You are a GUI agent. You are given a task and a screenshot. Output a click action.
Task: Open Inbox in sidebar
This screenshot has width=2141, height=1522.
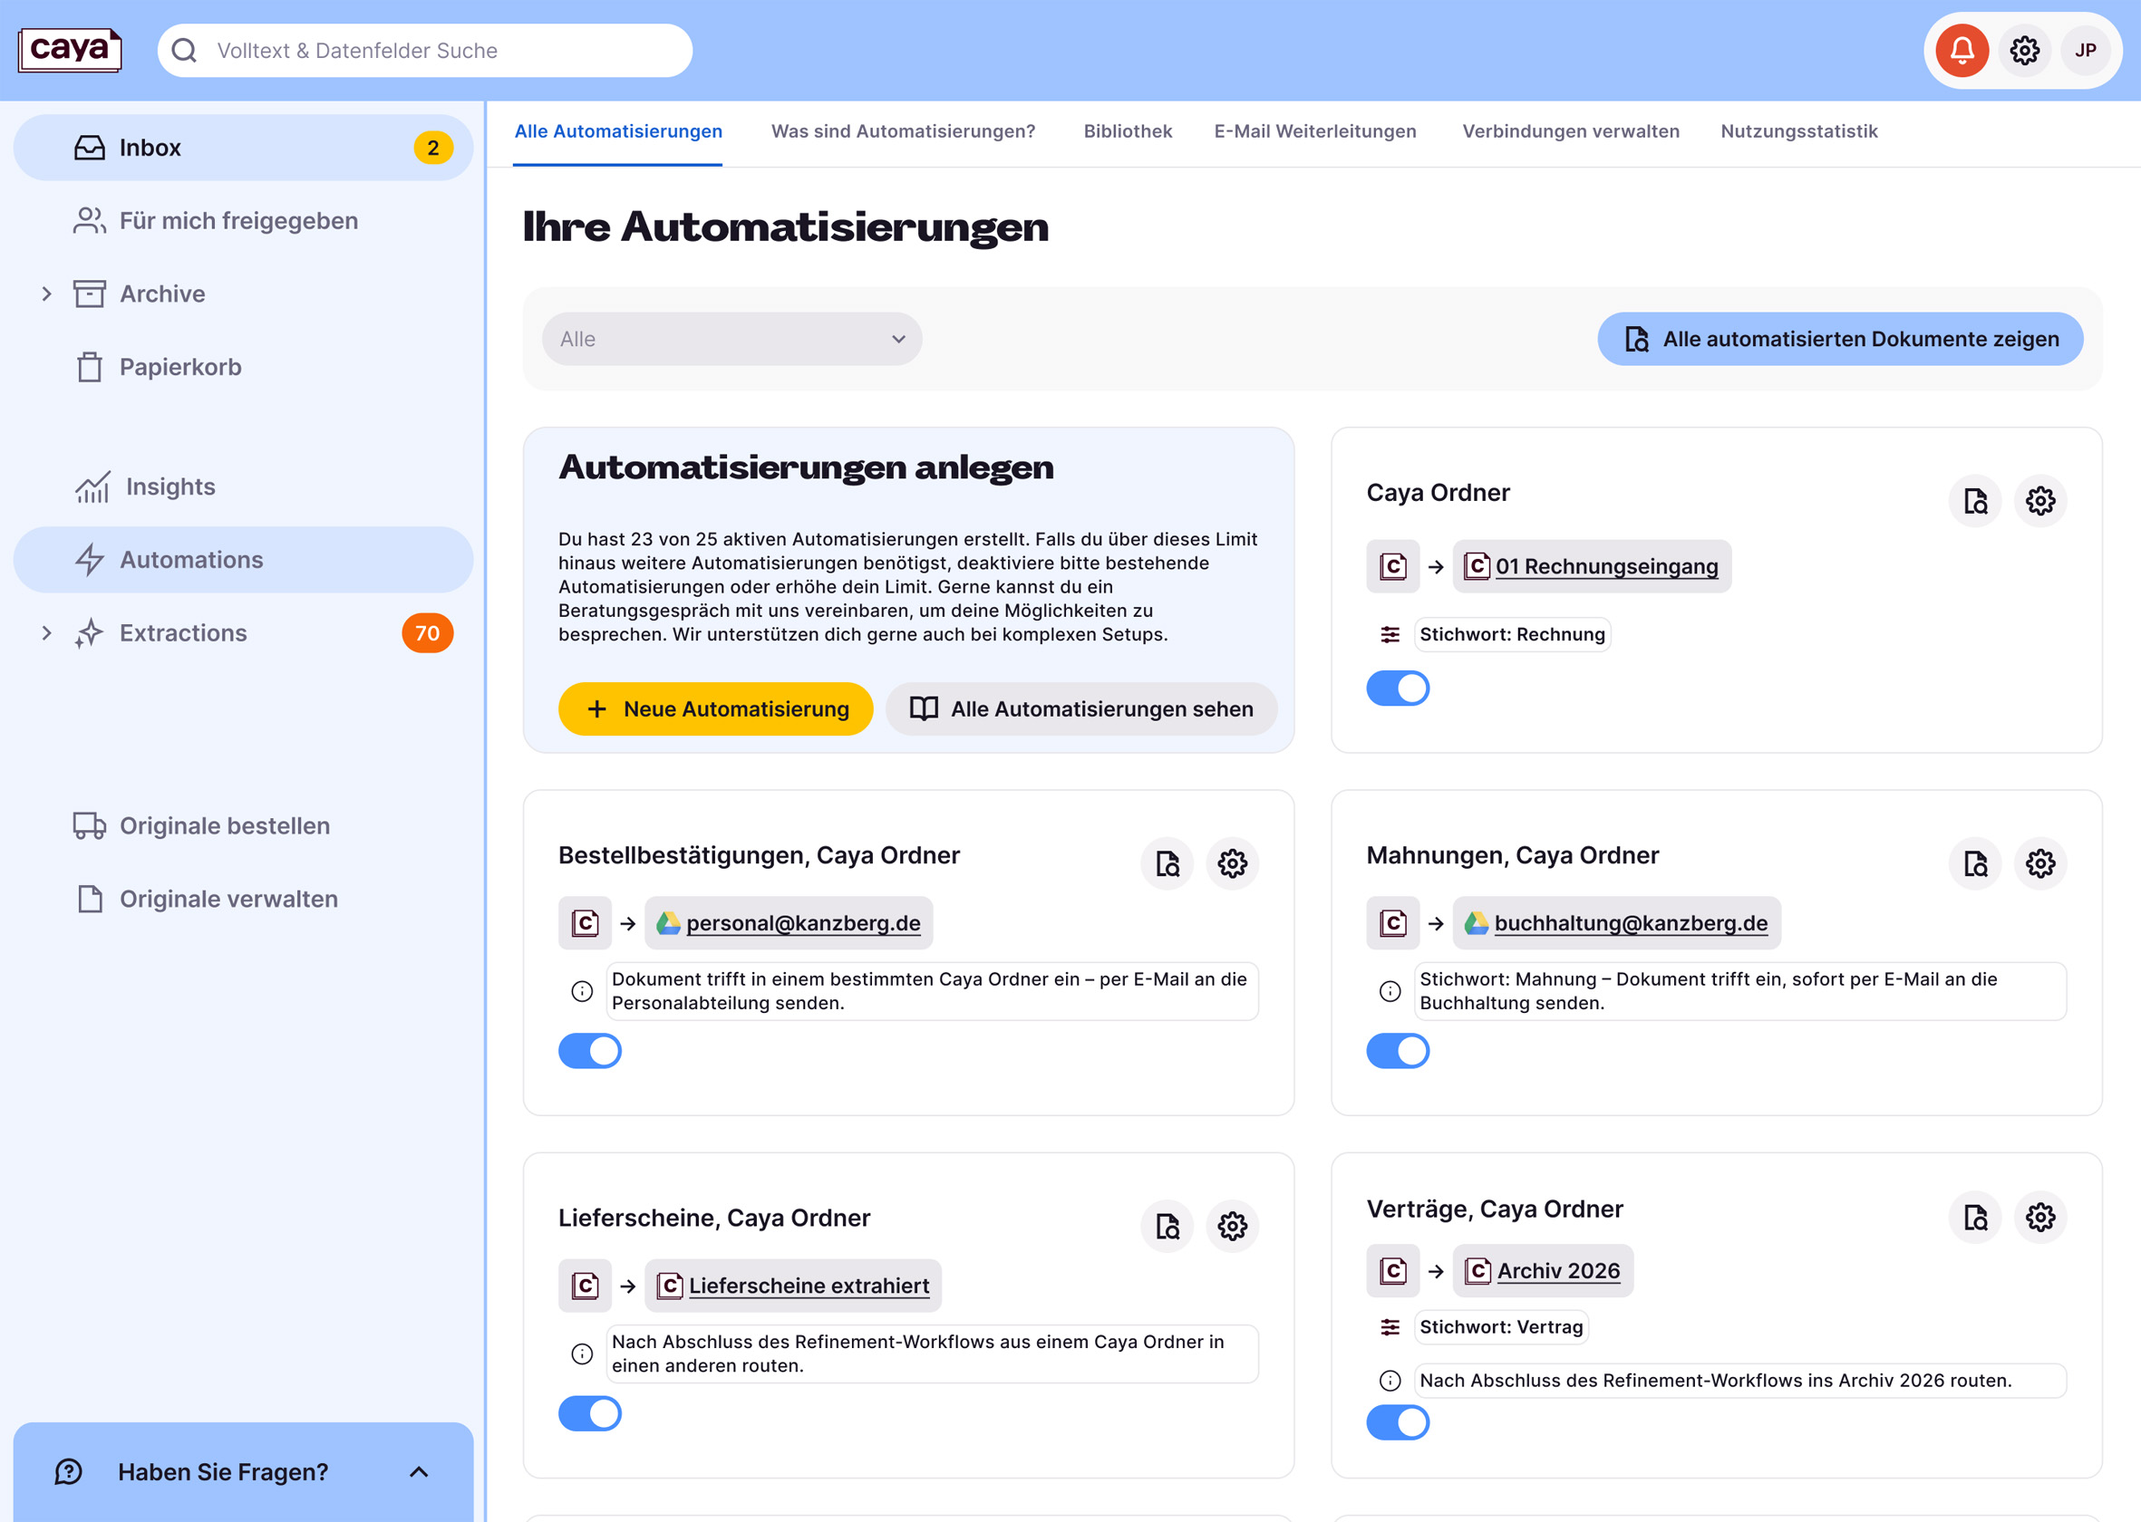tap(243, 148)
